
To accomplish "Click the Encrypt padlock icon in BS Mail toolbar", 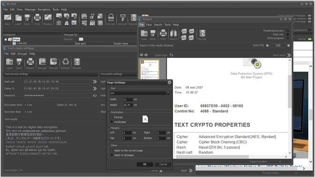I will point(111,18).
